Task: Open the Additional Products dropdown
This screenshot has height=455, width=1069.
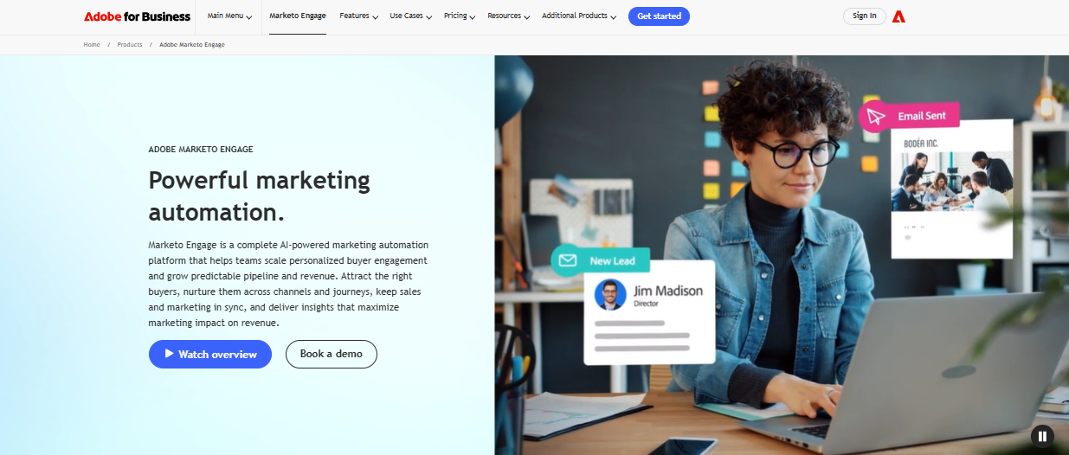Action: coord(579,16)
